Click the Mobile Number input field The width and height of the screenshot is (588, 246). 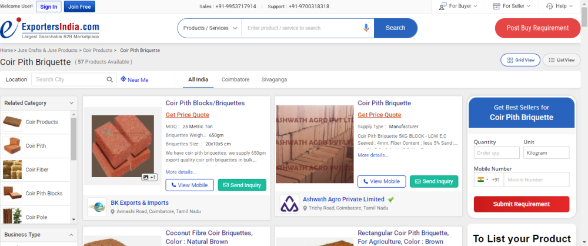(x=537, y=179)
